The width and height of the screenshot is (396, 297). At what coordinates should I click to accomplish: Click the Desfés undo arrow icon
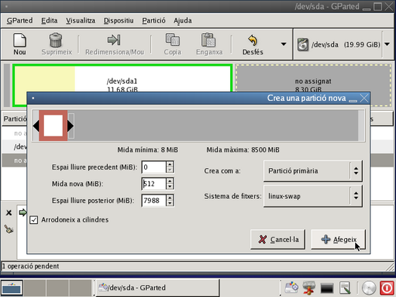253,40
